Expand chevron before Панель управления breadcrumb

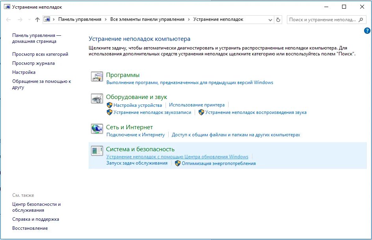point(54,19)
